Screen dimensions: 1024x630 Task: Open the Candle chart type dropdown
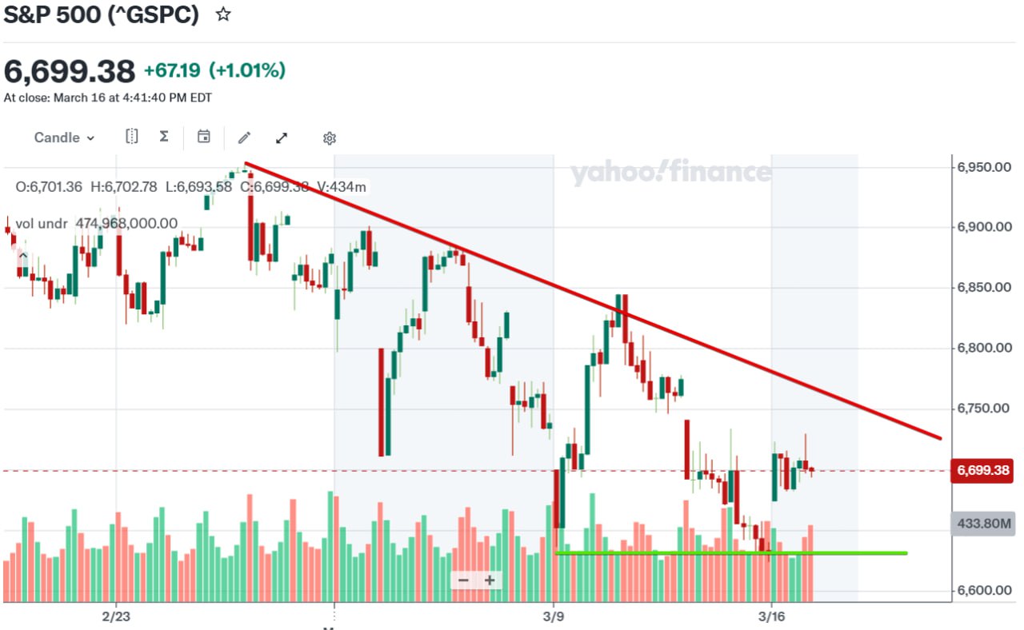tap(64, 138)
